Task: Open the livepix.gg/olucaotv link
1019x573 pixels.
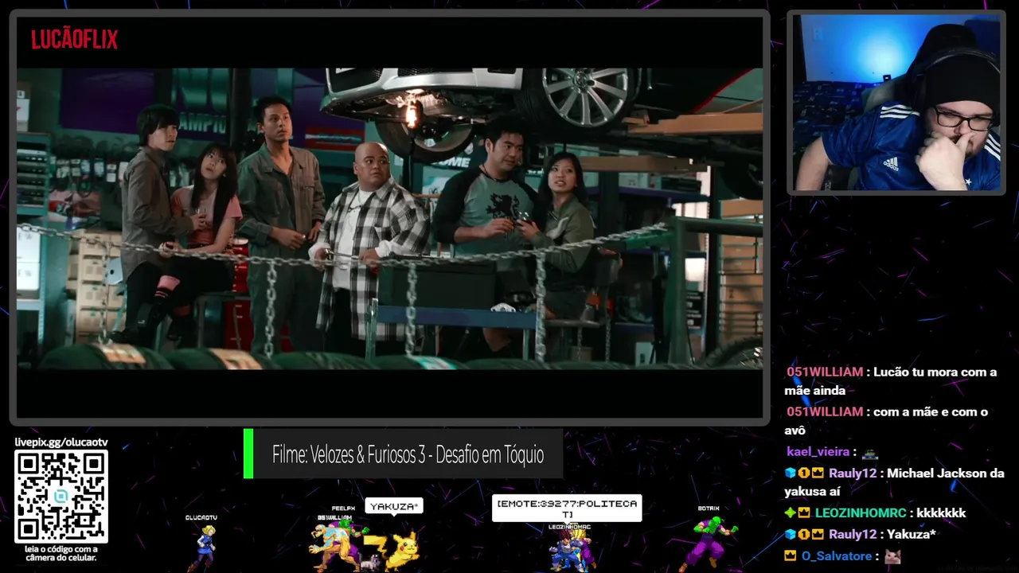Action: (x=61, y=442)
